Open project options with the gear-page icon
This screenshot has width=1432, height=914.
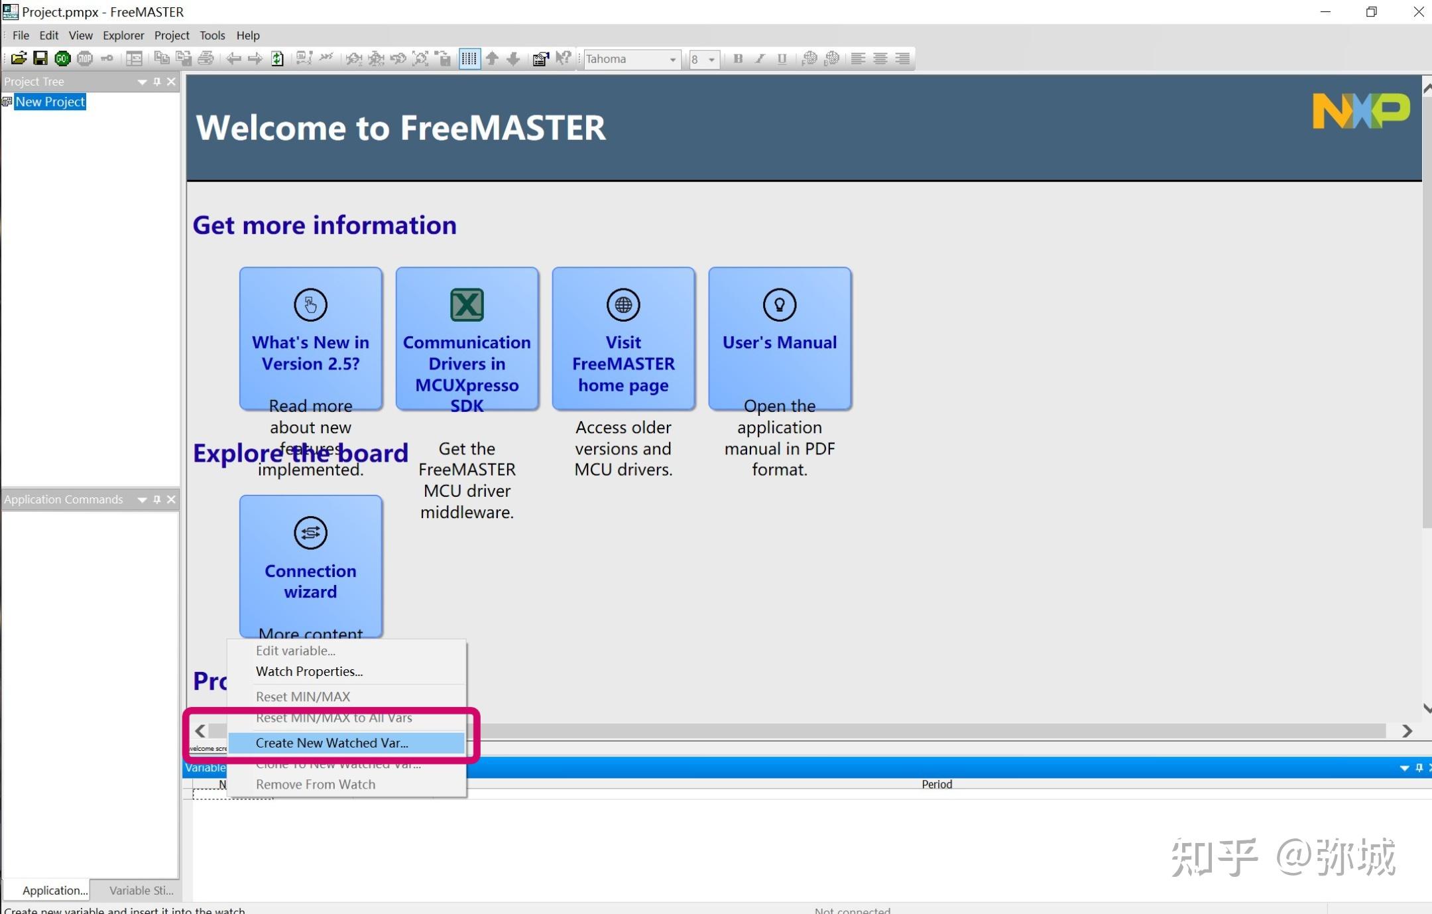(542, 58)
